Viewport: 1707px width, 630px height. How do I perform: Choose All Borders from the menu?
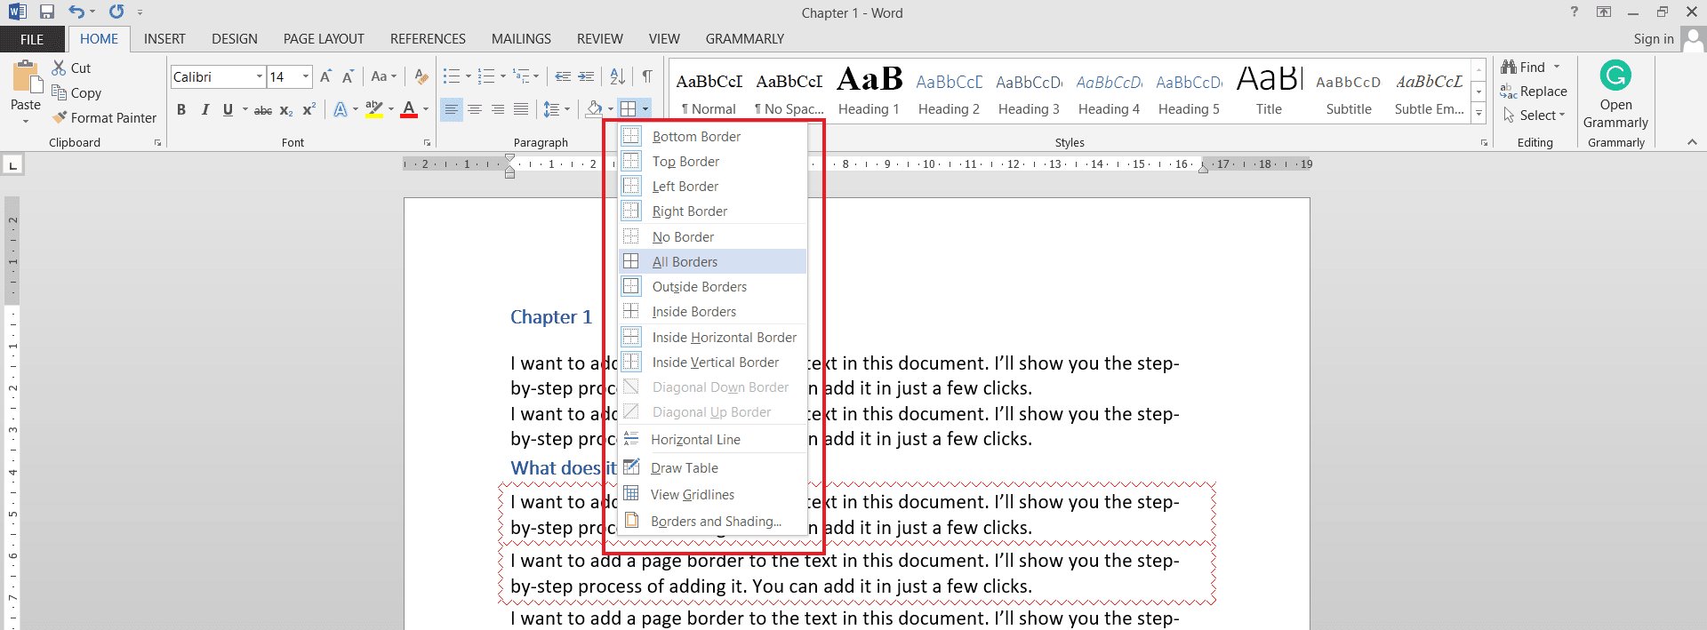coord(713,261)
